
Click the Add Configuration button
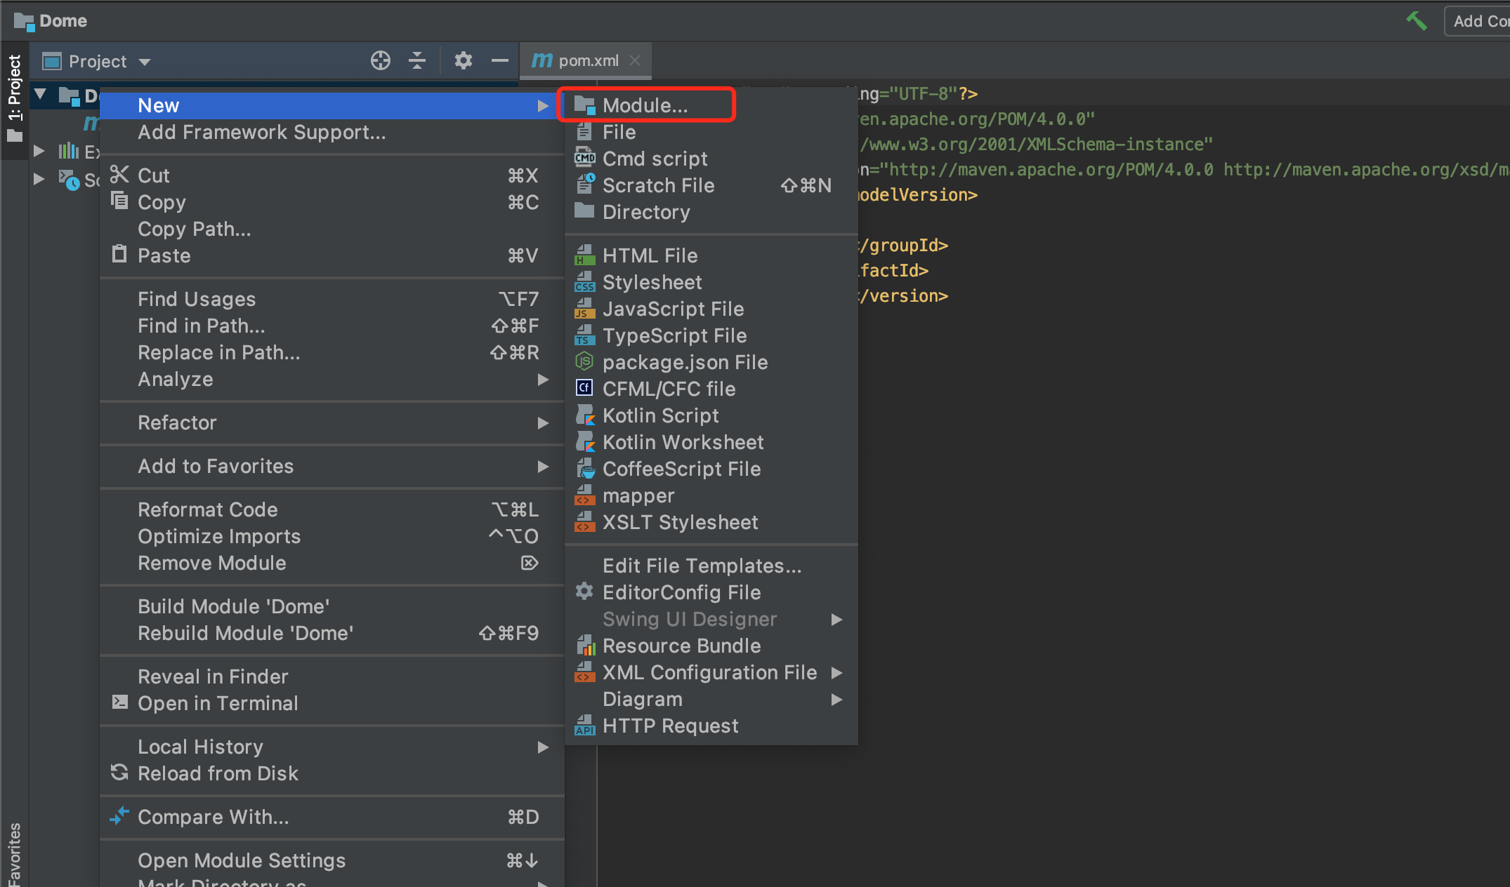[x=1478, y=21]
